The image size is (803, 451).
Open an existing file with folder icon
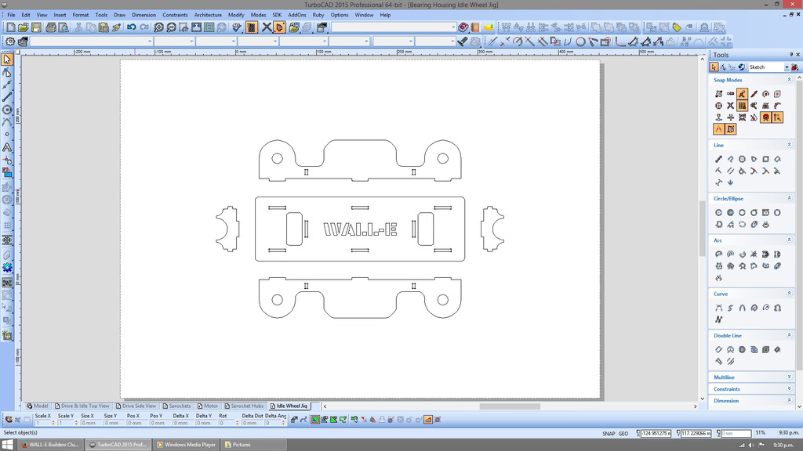click(x=23, y=27)
